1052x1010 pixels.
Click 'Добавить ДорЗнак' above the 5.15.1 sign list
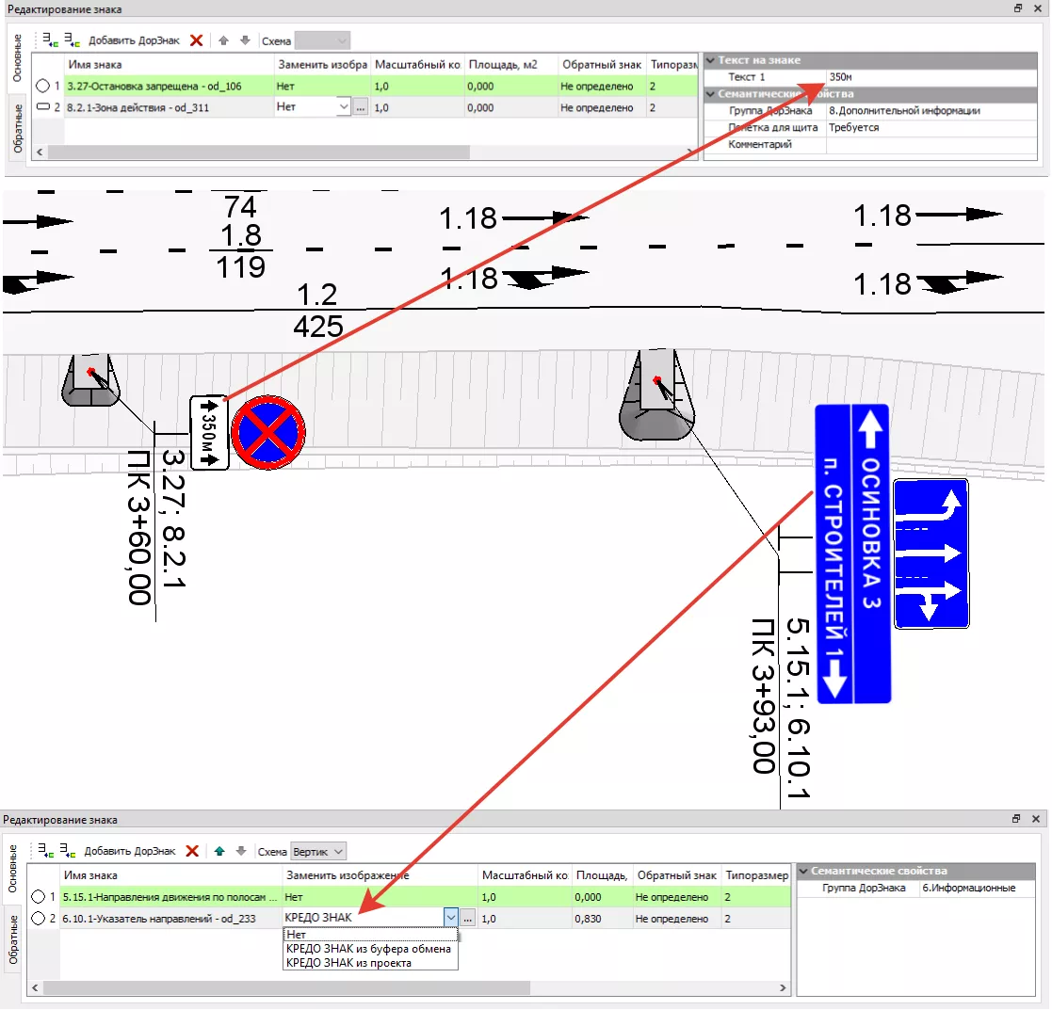click(130, 851)
